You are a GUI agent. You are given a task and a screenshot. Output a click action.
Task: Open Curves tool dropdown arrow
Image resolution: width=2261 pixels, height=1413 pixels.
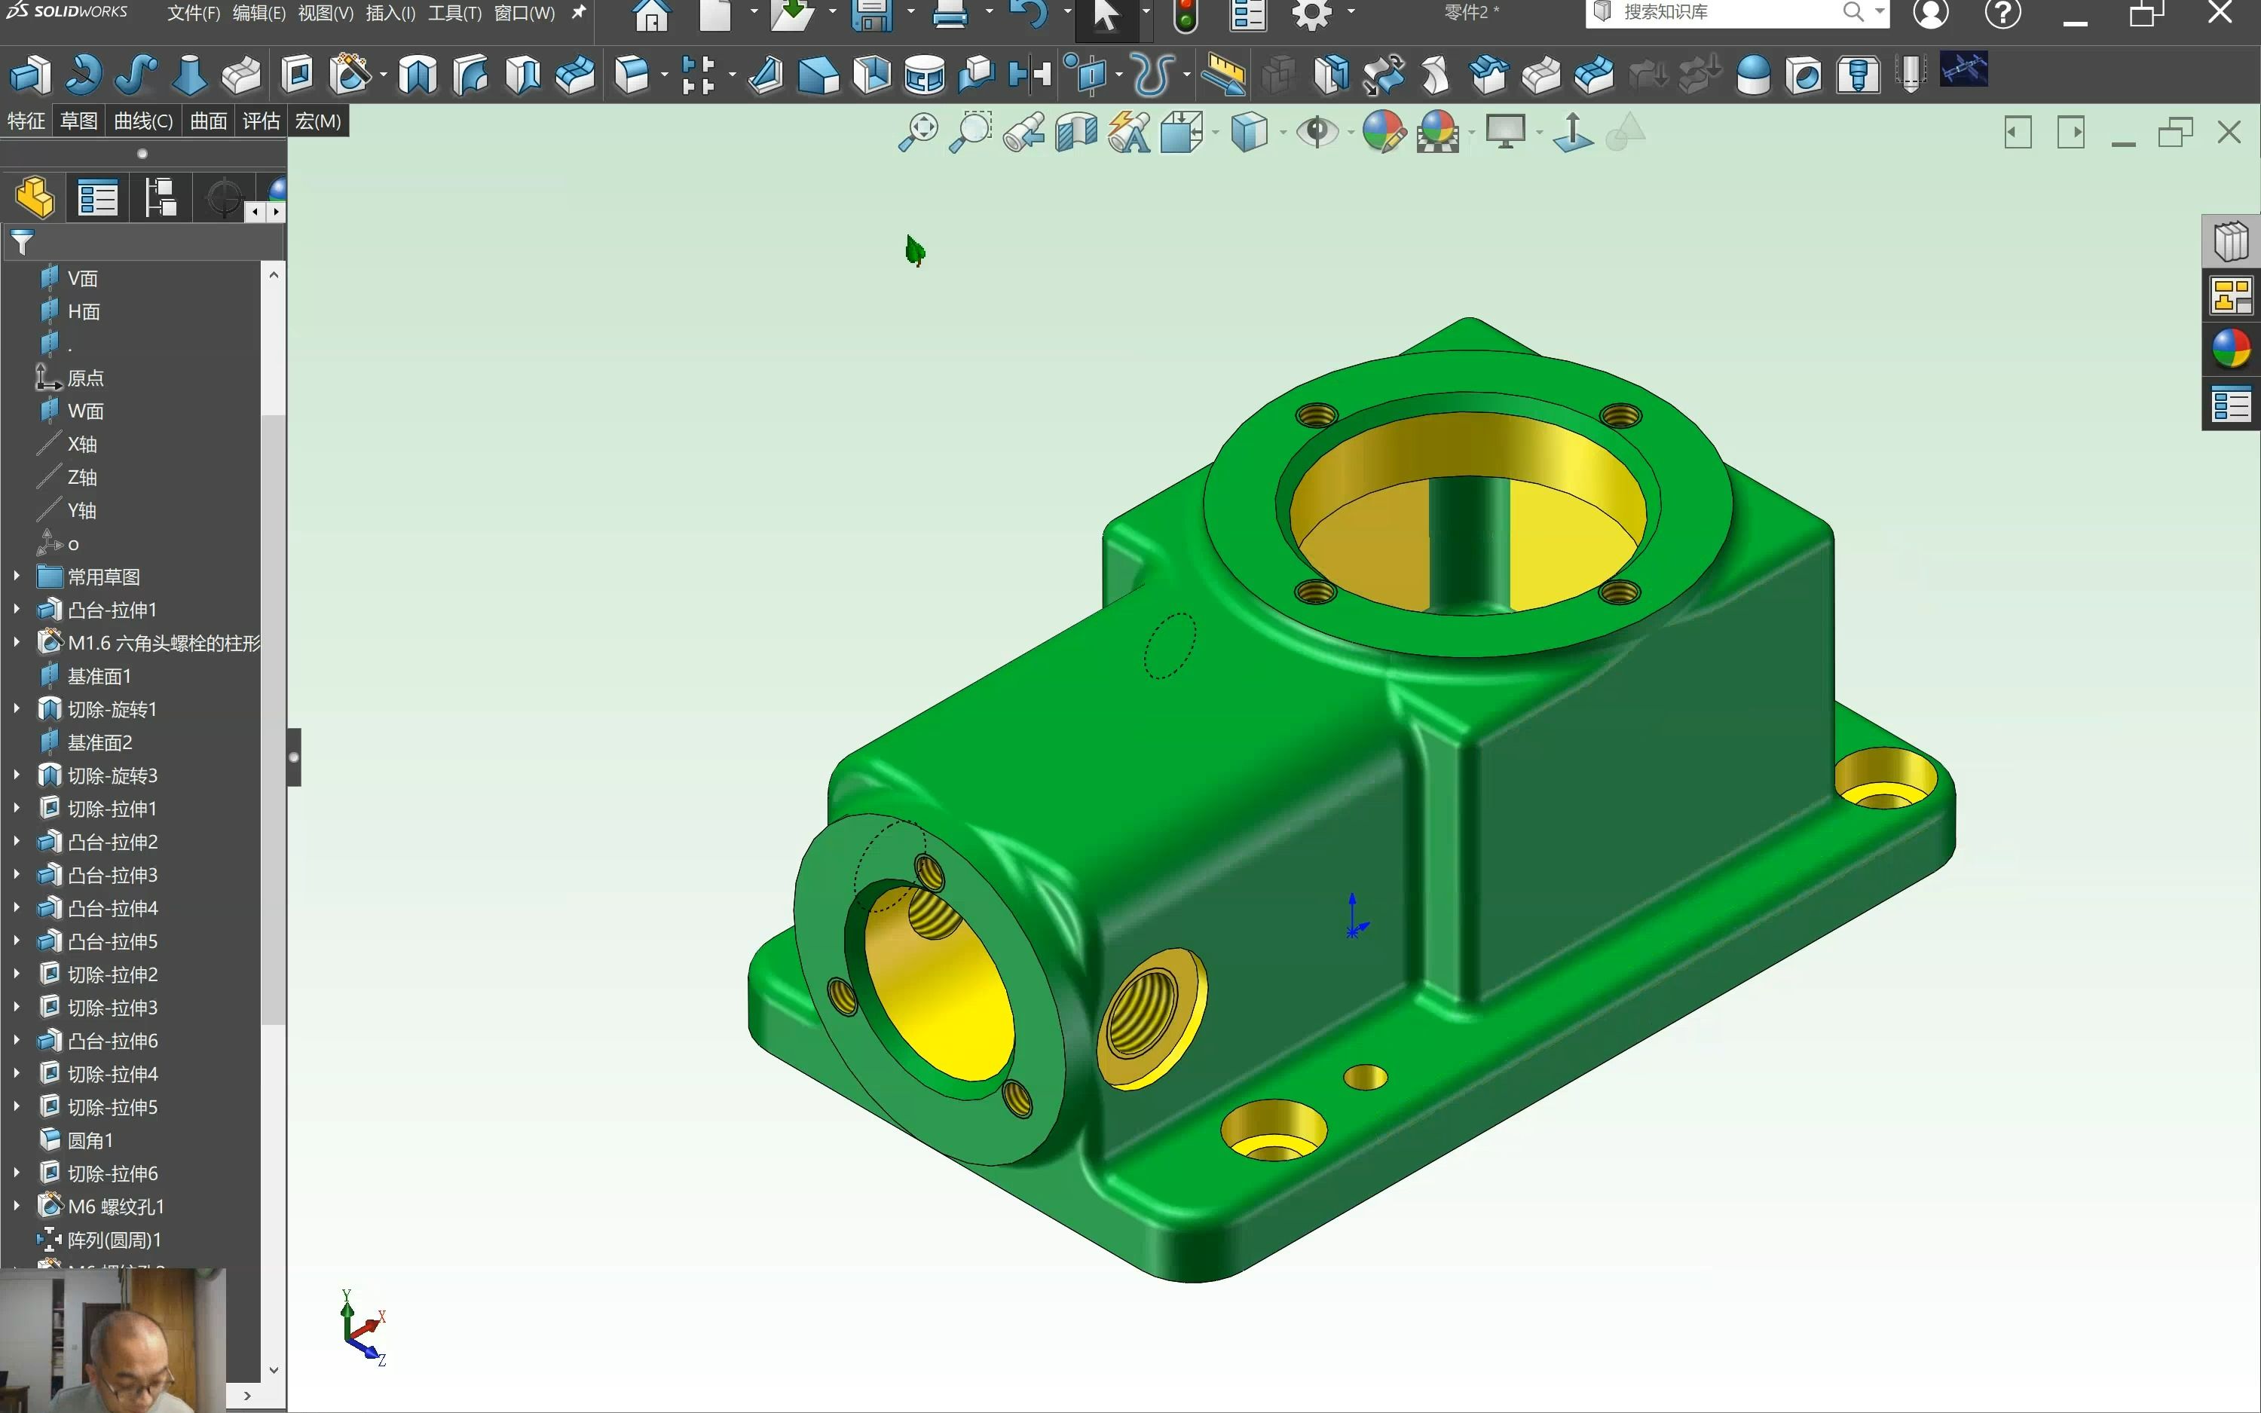coord(1186,75)
